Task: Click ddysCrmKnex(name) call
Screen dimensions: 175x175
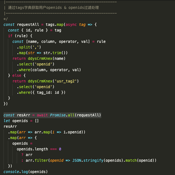Action: 46,59
